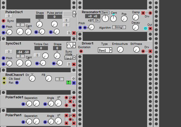
Task: Click the Embouchure knob on Driver1
Action: pyautogui.click(x=120, y=50)
